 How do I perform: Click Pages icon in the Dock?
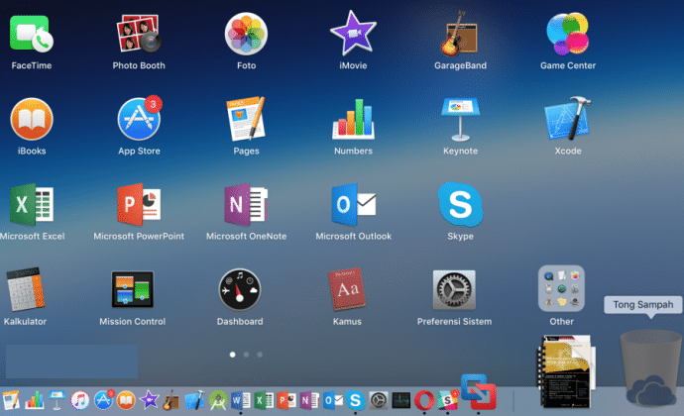pyautogui.click(x=11, y=400)
